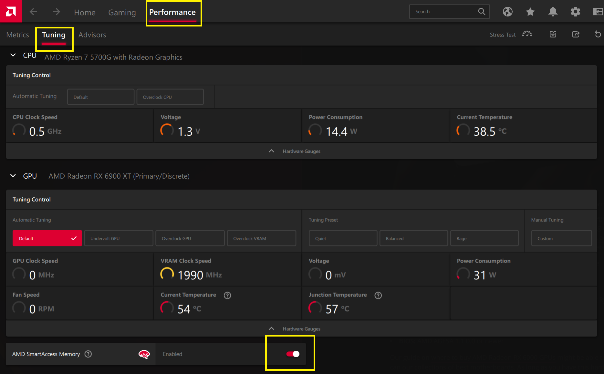This screenshot has height=374, width=604.
Task: Toggle the sidebar panel icon
Action: tap(598, 12)
